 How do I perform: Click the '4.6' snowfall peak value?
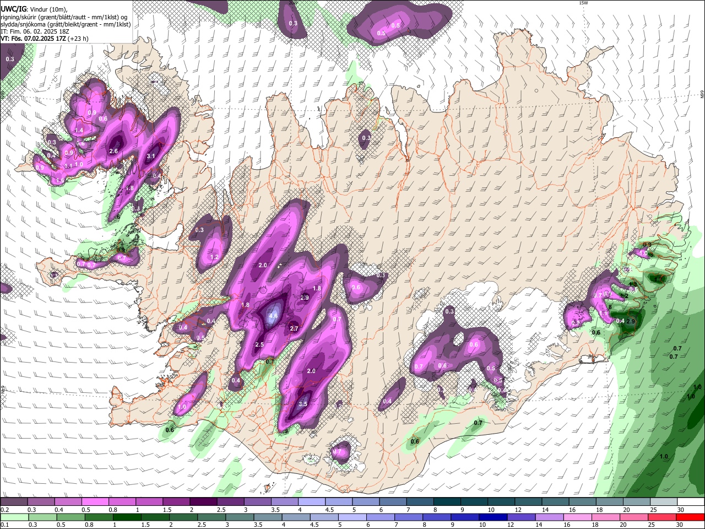pyautogui.click(x=273, y=316)
